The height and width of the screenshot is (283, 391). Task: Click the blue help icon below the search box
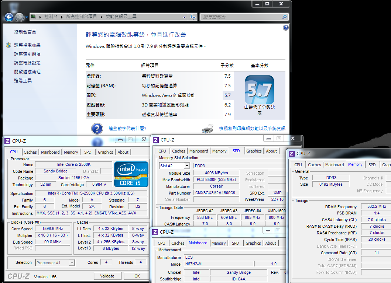point(285,28)
